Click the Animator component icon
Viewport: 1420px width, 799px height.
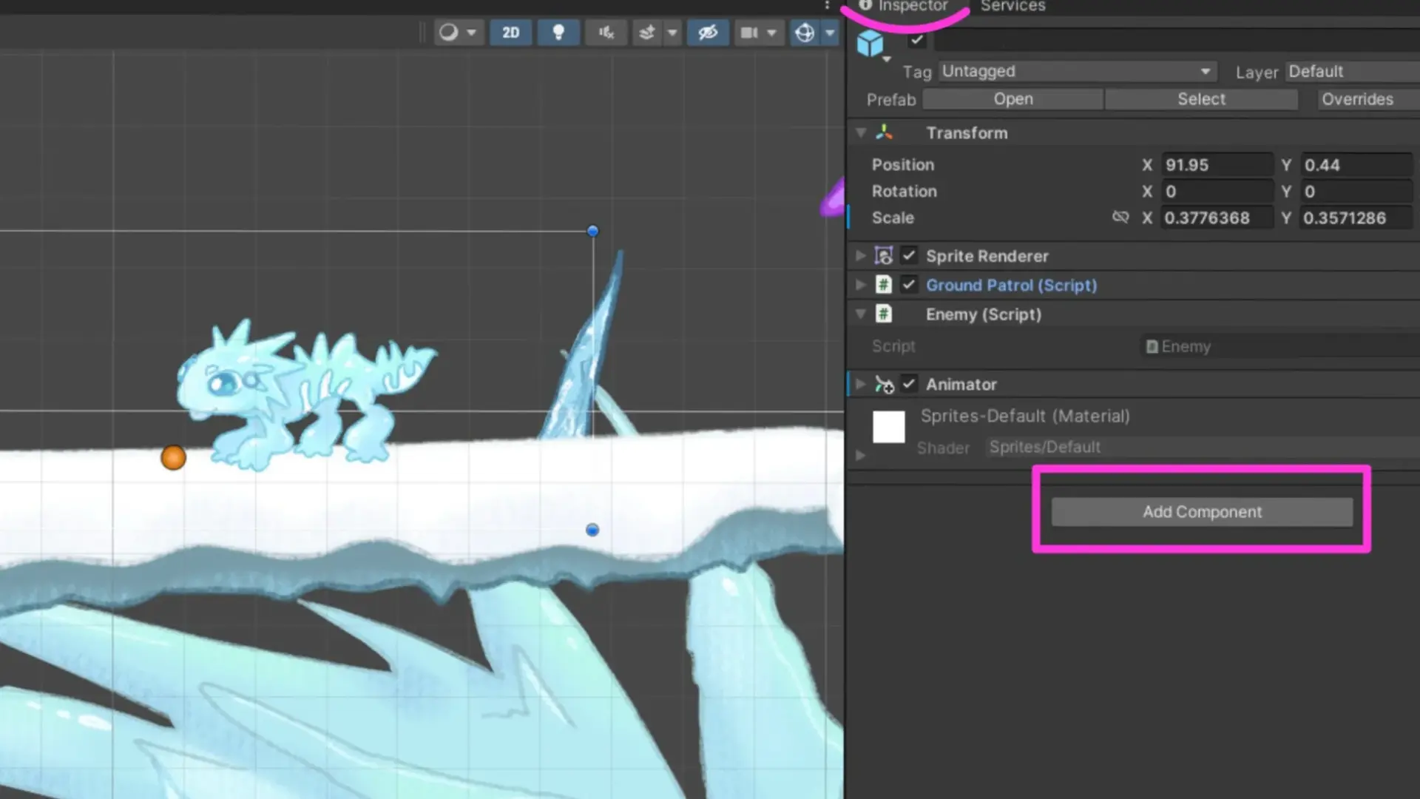pyautogui.click(x=884, y=384)
